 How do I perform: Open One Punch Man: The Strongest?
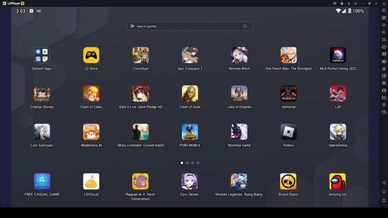pyautogui.click(x=288, y=55)
